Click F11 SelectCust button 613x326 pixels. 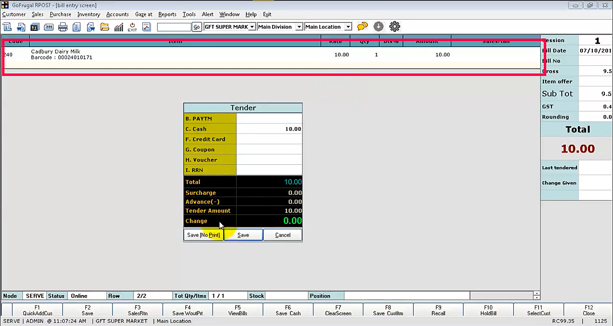pyautogui.click(x=539, y=310)
